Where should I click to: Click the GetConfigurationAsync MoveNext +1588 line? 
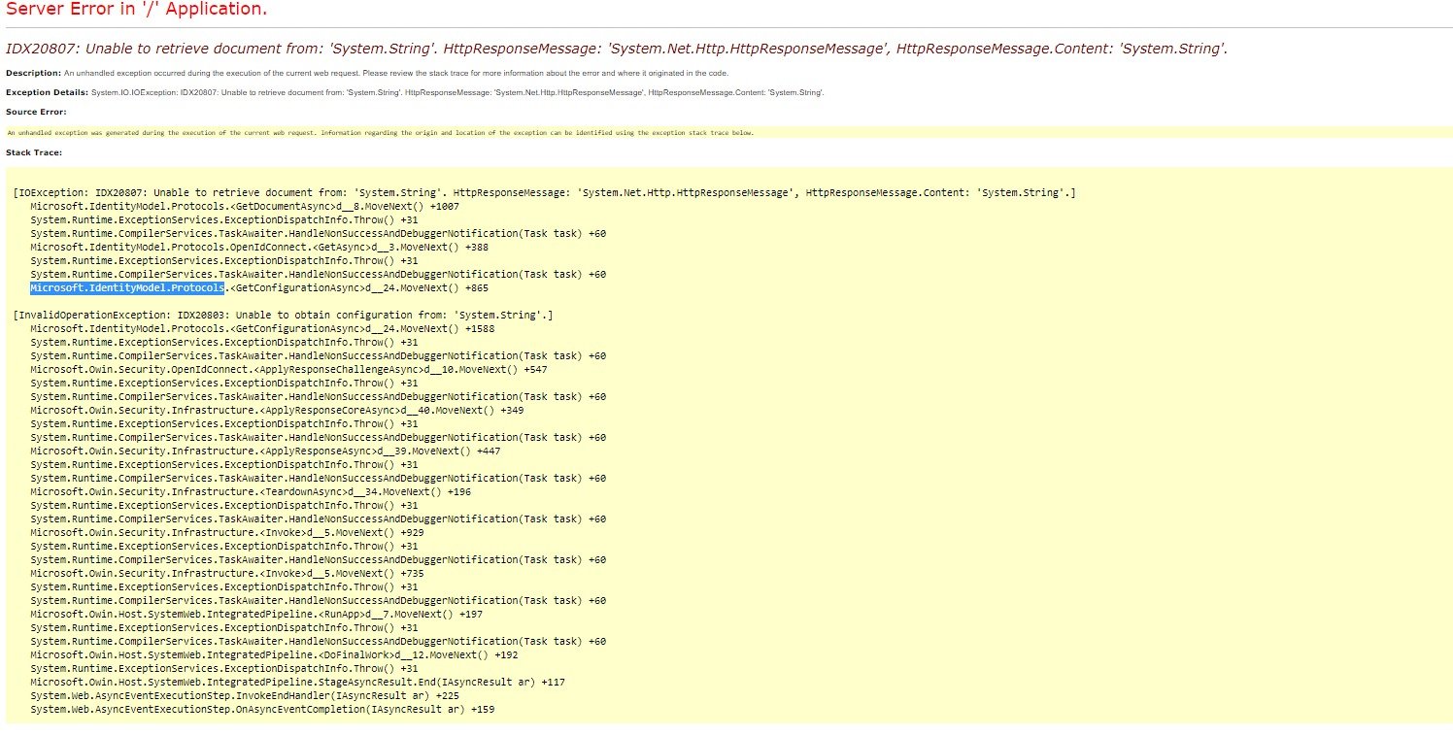[x=262, y=329]
